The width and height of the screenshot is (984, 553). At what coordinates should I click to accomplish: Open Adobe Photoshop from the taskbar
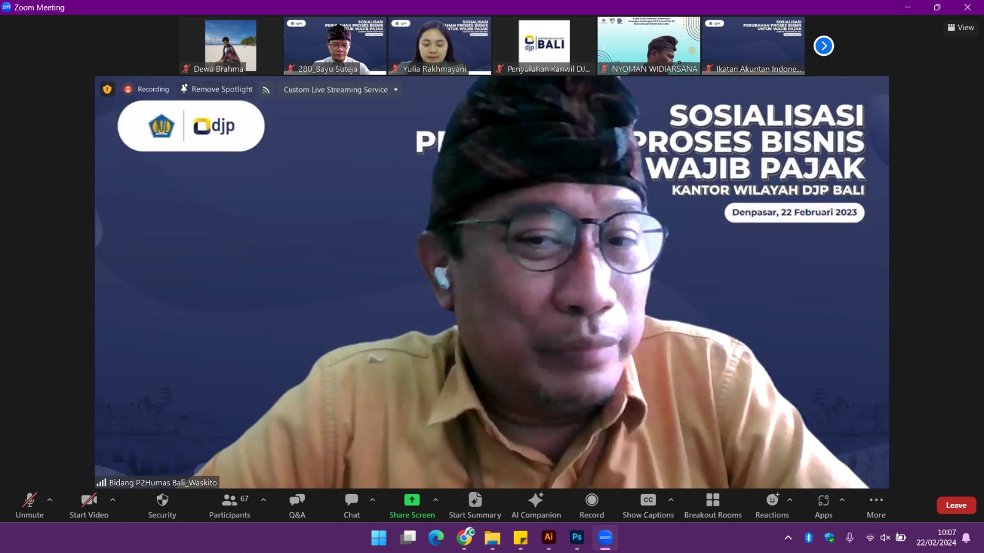click(577, 537)
